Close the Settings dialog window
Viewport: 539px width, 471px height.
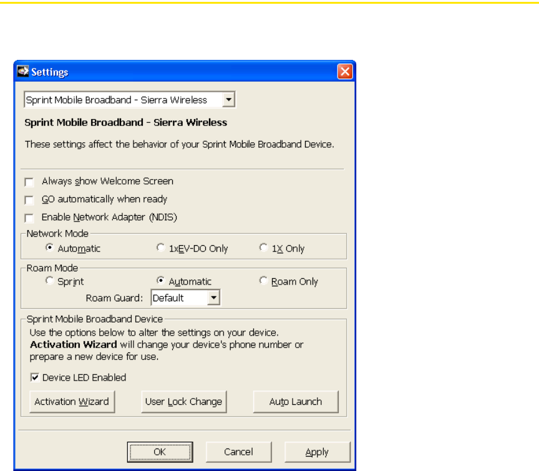tap(345, 72)
